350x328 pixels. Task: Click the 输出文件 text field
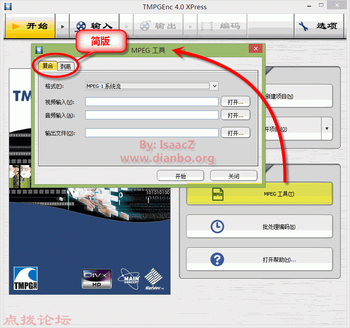(x=152, y=133)
